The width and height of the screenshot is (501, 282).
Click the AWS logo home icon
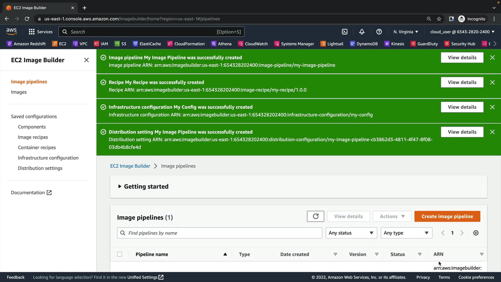click(x=11, y=32)
